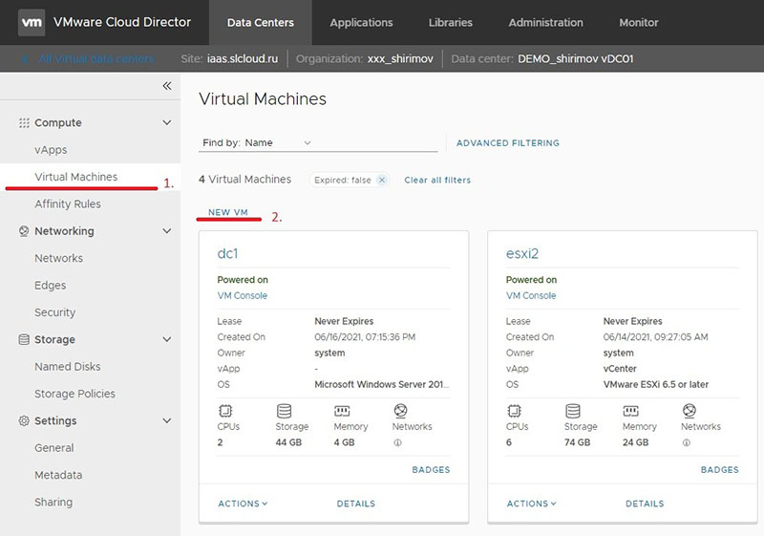Click the dc1 Networks info icon
This screenshot has height=536, width=764.
click(x=397, y=442)
